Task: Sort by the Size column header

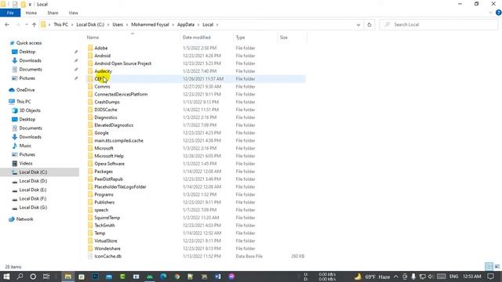Action: click(x=284, y=38)
